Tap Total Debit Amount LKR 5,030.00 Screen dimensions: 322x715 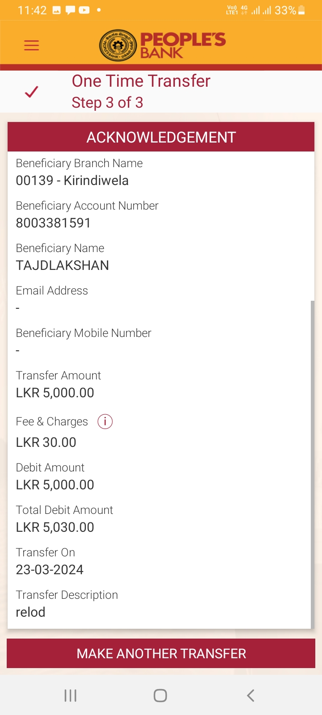pyautogui.click(x=55, y=527)
